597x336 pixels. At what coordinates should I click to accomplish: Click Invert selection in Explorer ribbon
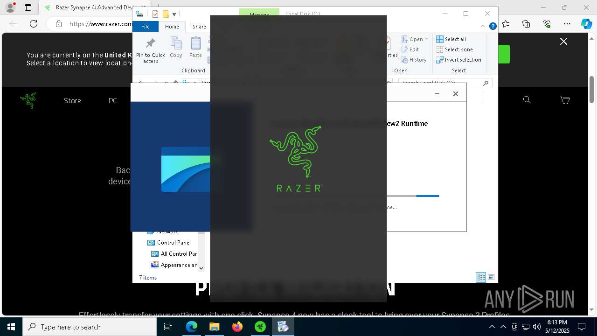(x=459, y=60)
